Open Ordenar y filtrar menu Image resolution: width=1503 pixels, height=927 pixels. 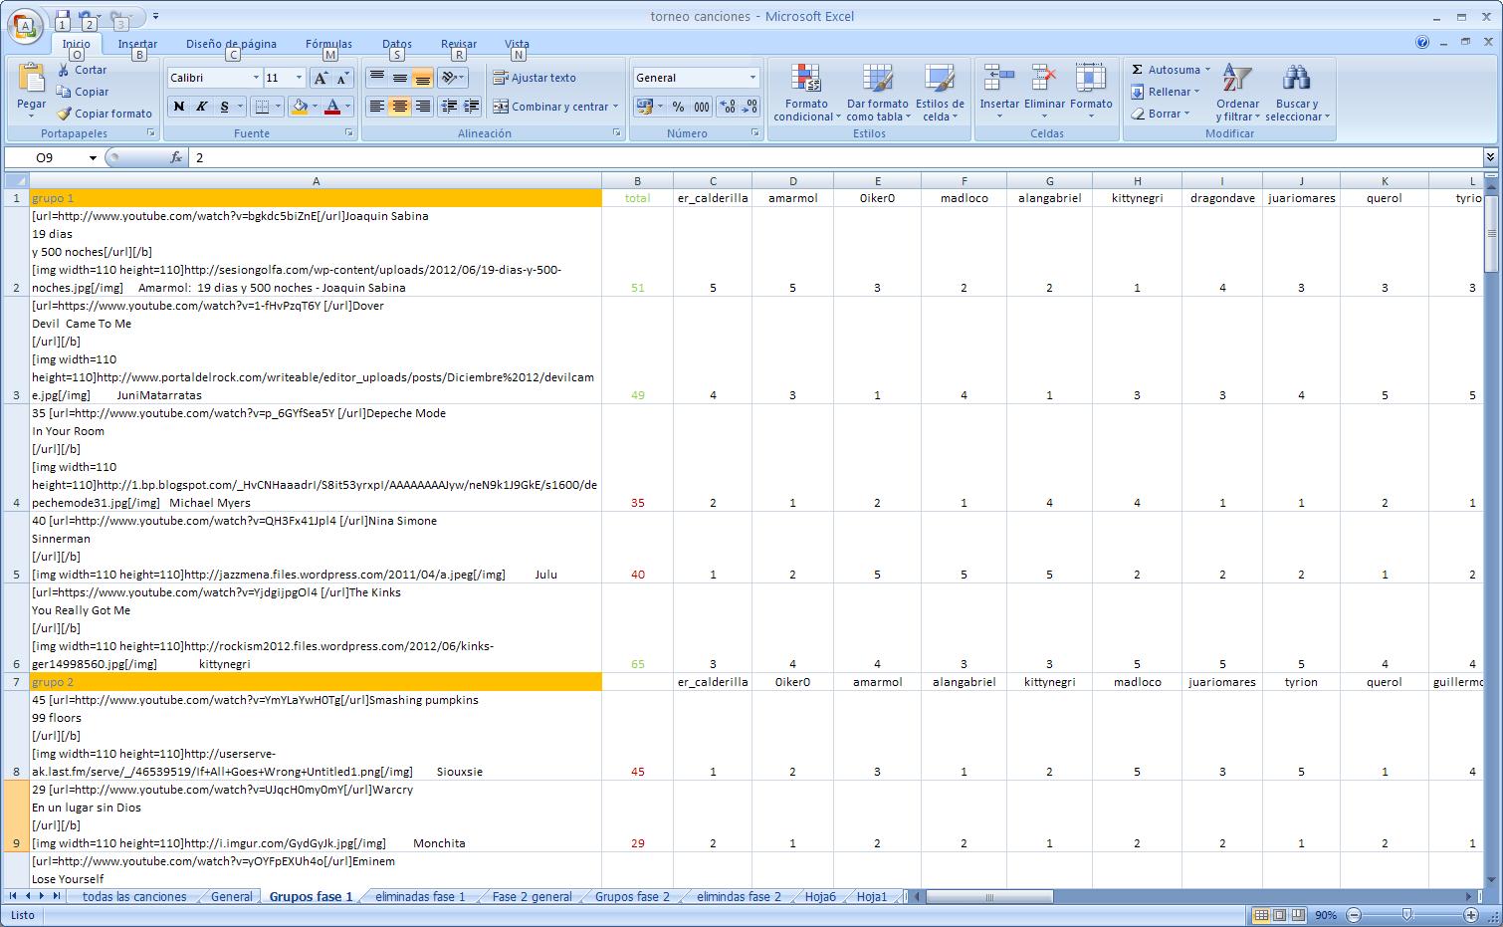[1237, 93]
